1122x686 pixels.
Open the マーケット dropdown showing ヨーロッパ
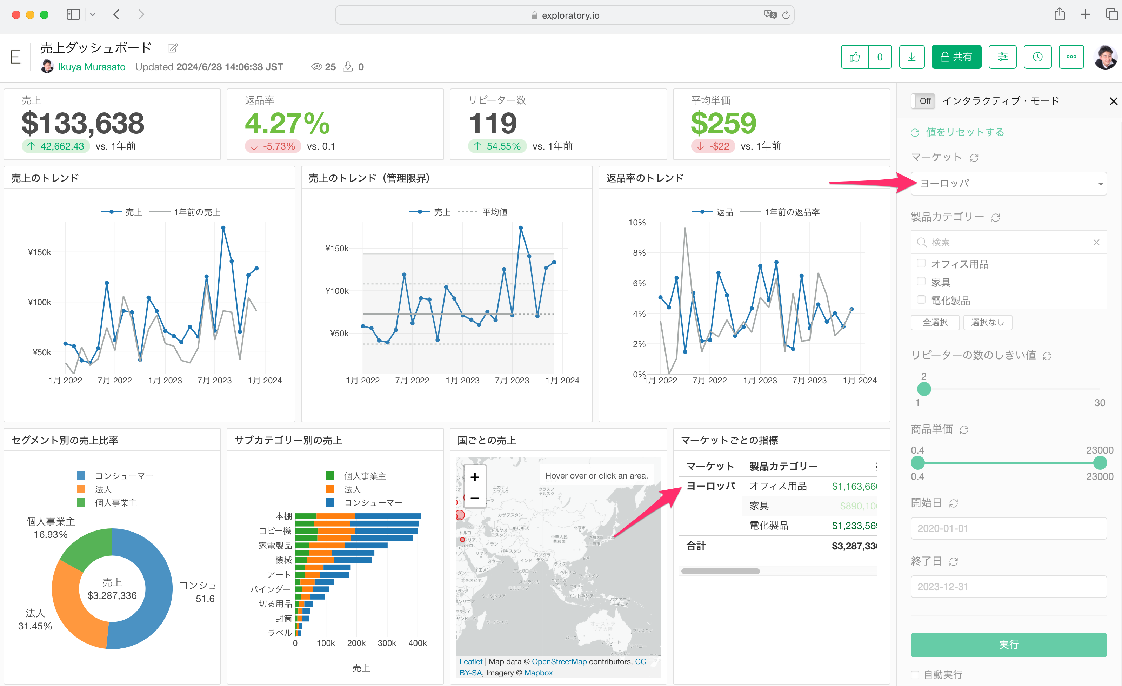click(1009, 184)
